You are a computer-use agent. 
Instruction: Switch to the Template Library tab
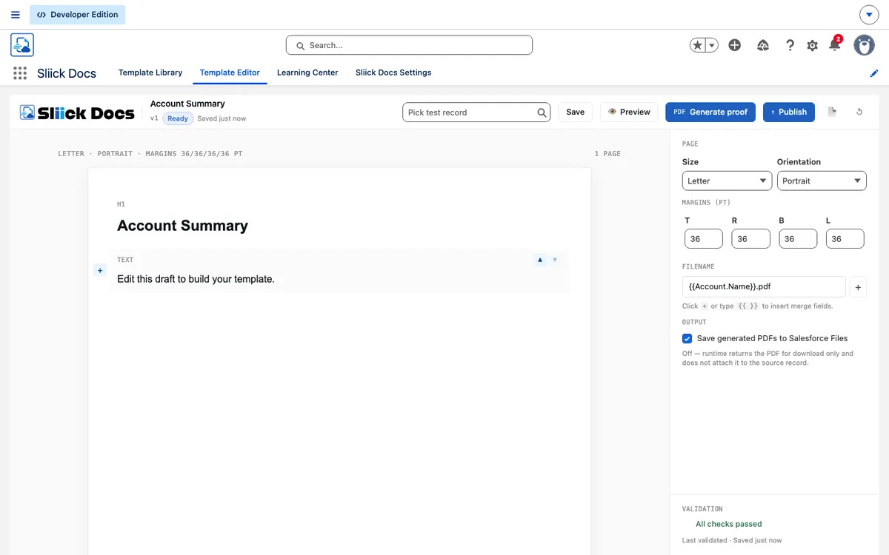point(150,73)
